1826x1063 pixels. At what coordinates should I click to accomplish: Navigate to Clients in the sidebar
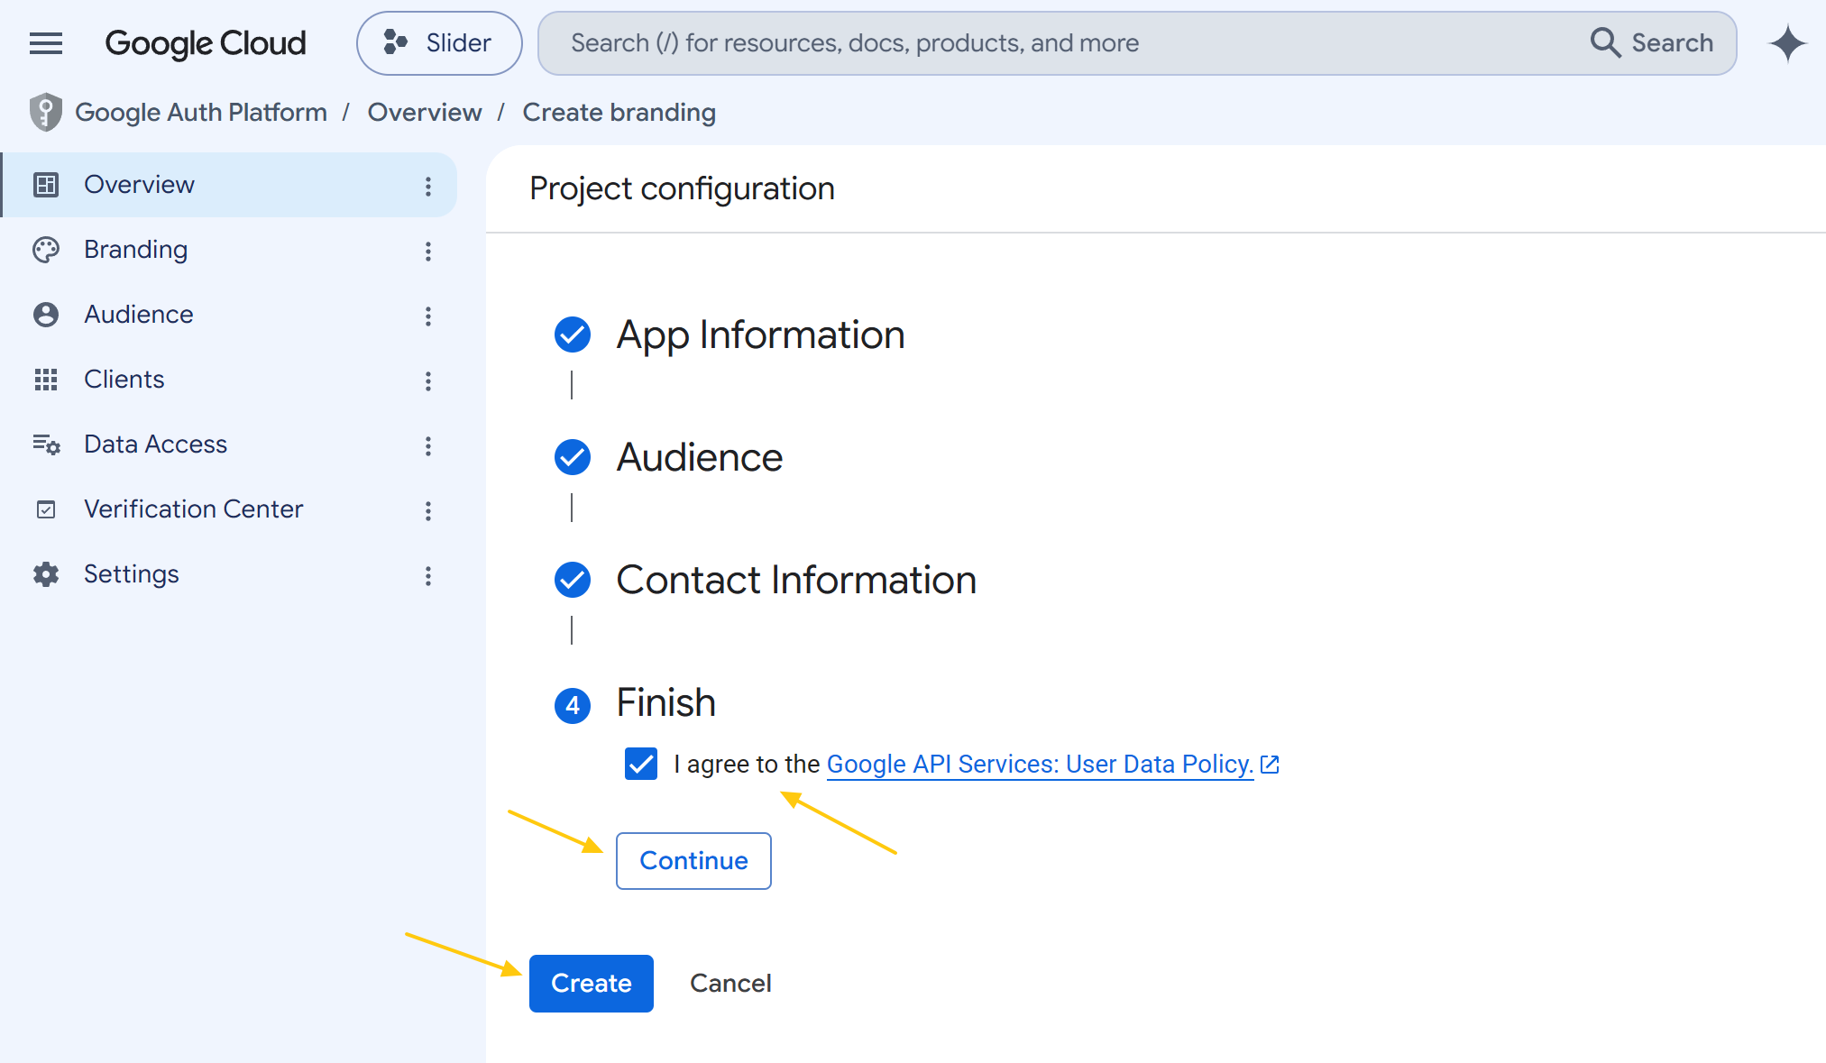tap(229, 380)
